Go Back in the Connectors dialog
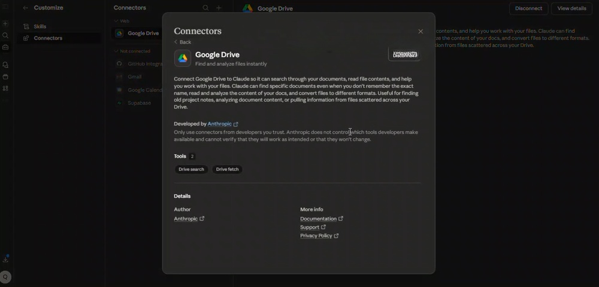The width and height of the screenshot is (599, 287). click(183, 42)
